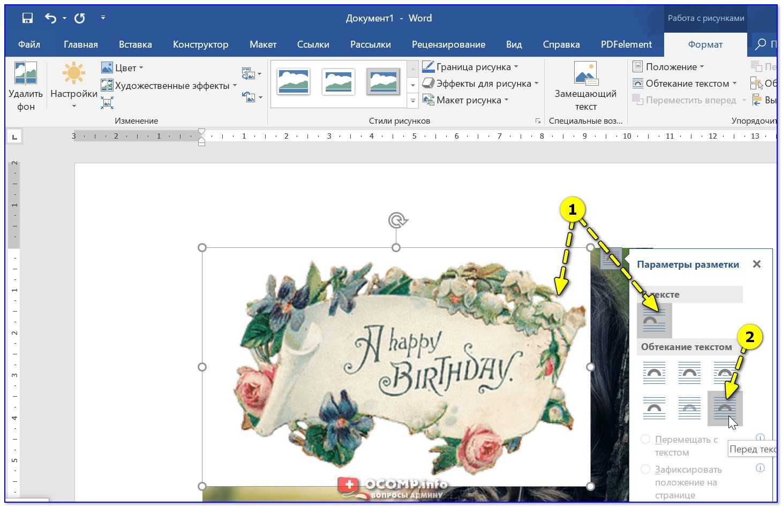This screenshot has height=507, width=782.
Task: Undo the last action via the arrow icon
Action: click(50, 18)
